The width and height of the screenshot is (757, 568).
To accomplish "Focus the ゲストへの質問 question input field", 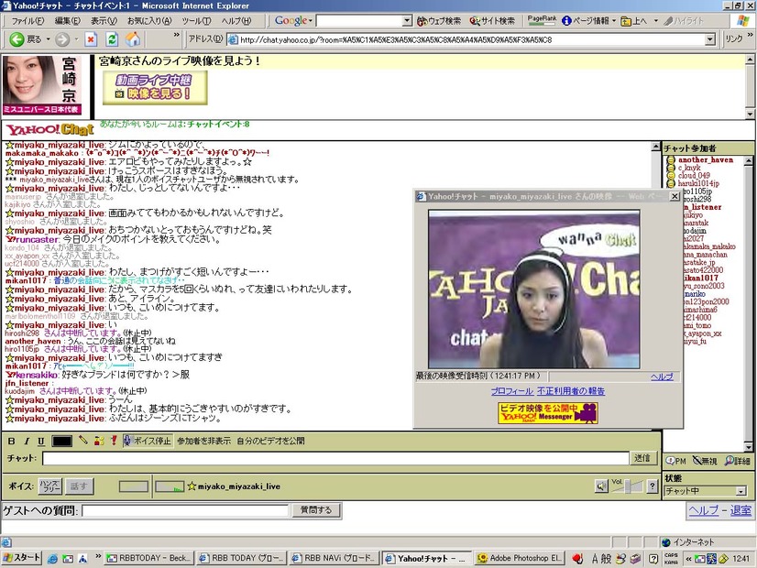I will click(185, 510).
